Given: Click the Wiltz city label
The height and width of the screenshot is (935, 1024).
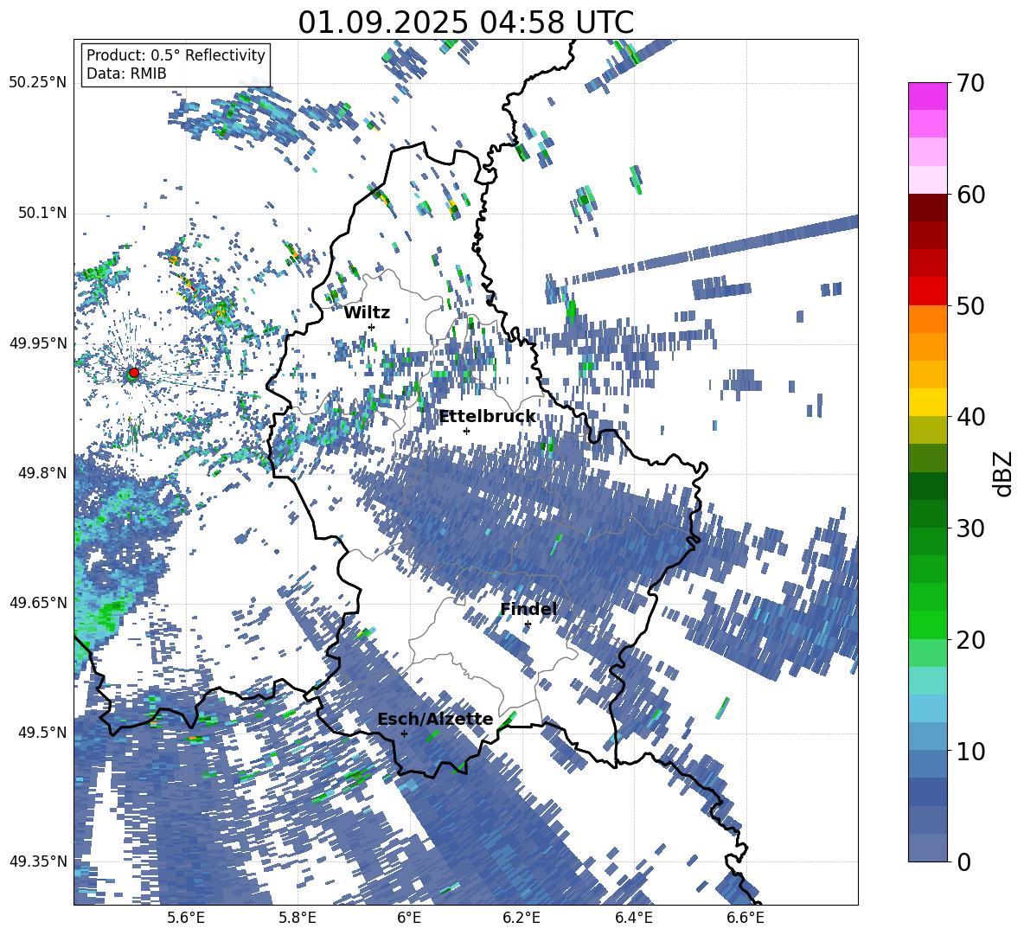Looking at the screenshot, I should click(367, 313).
